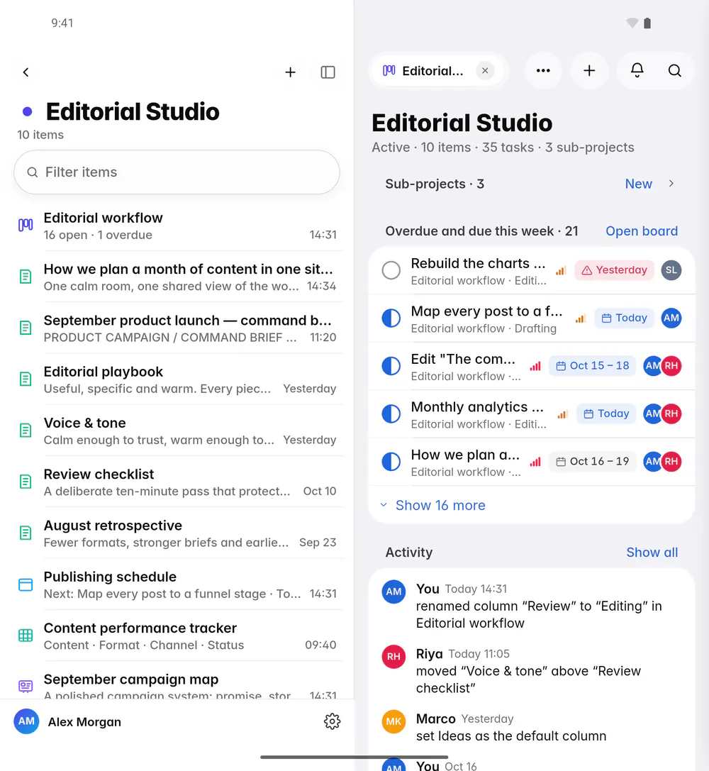The image size is (709, 771).
Task: Click Today date badge on Map every post
Action: [624, 318]
